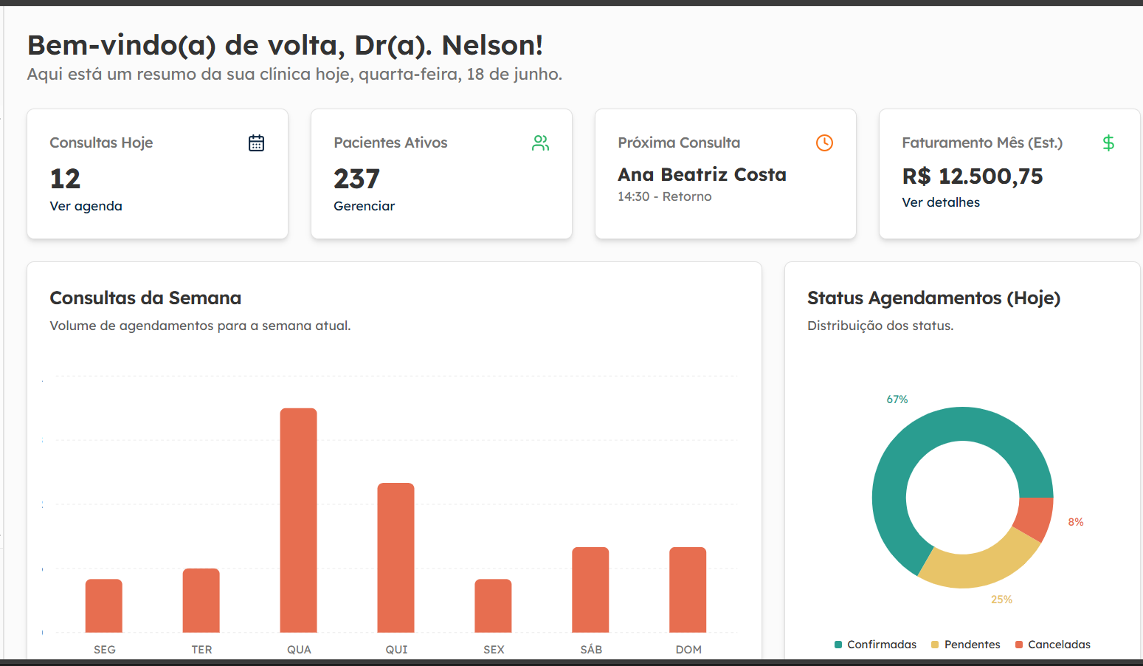Click the dark sidebar on the left edge
This screenshot has height=666, width=1143.
[2, 332]
